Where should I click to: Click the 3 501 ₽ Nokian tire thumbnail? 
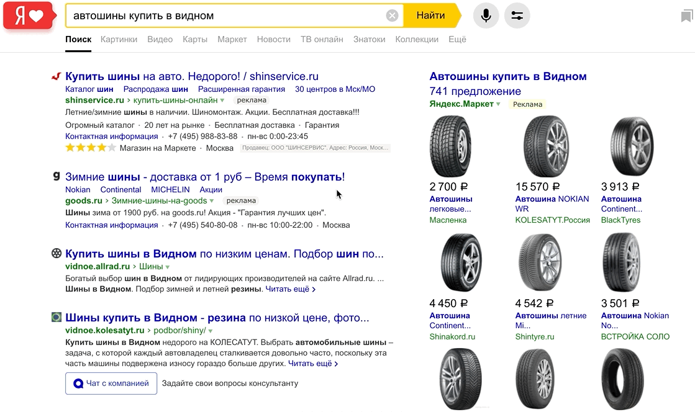(x=622, y=262)
